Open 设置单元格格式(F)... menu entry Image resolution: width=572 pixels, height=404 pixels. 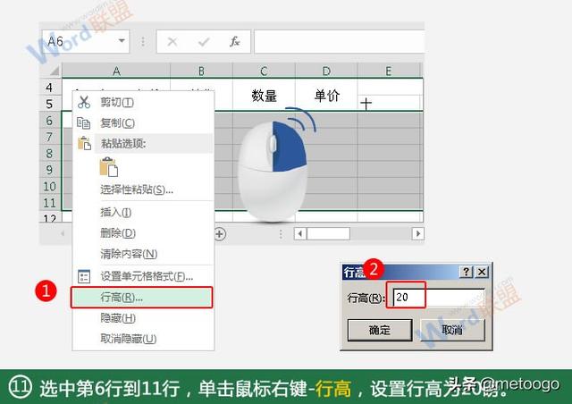(x=143, y=276)
